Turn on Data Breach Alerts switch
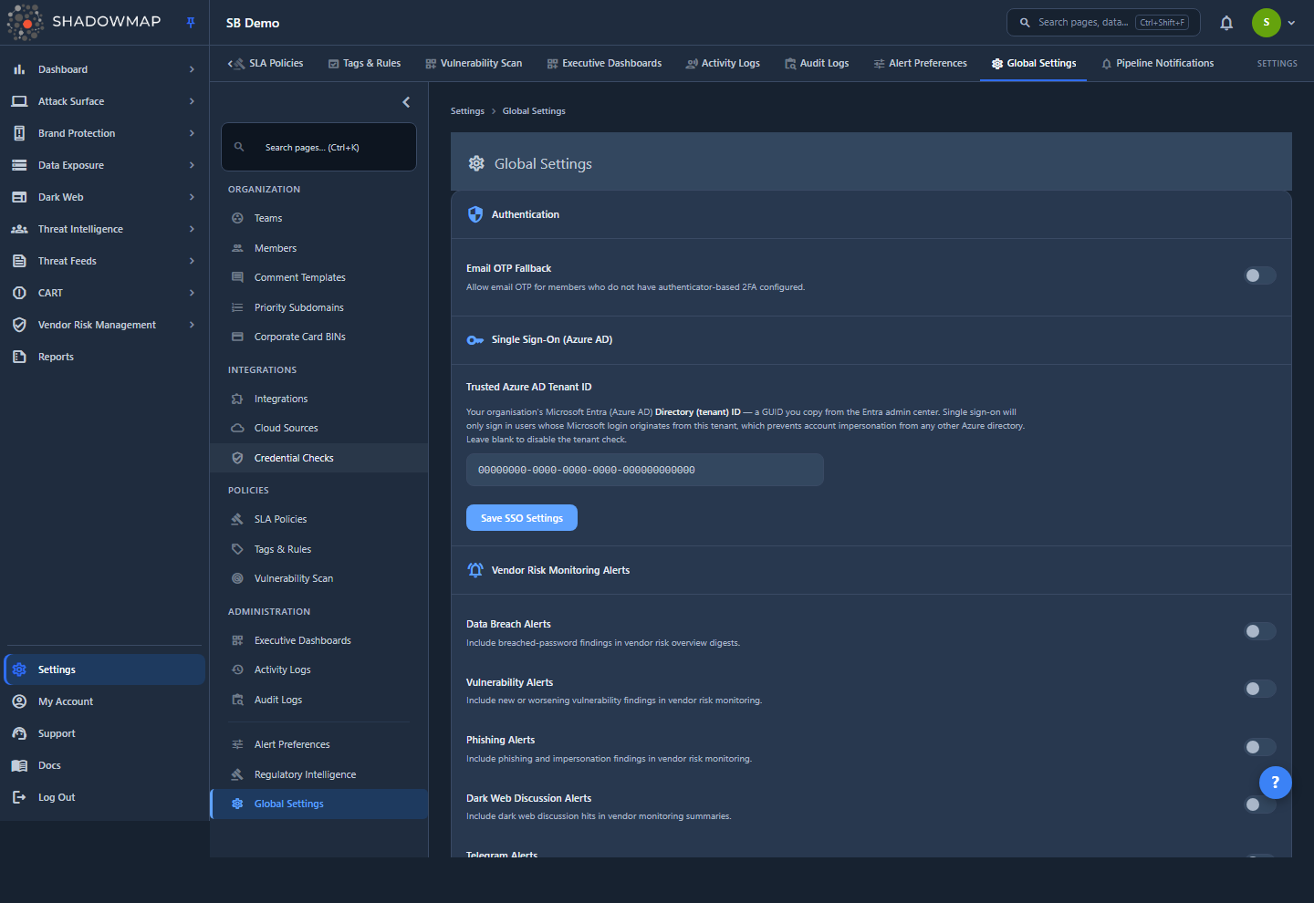Image resolution: width=1314 pixels, height=903 pixels. 1260,631
